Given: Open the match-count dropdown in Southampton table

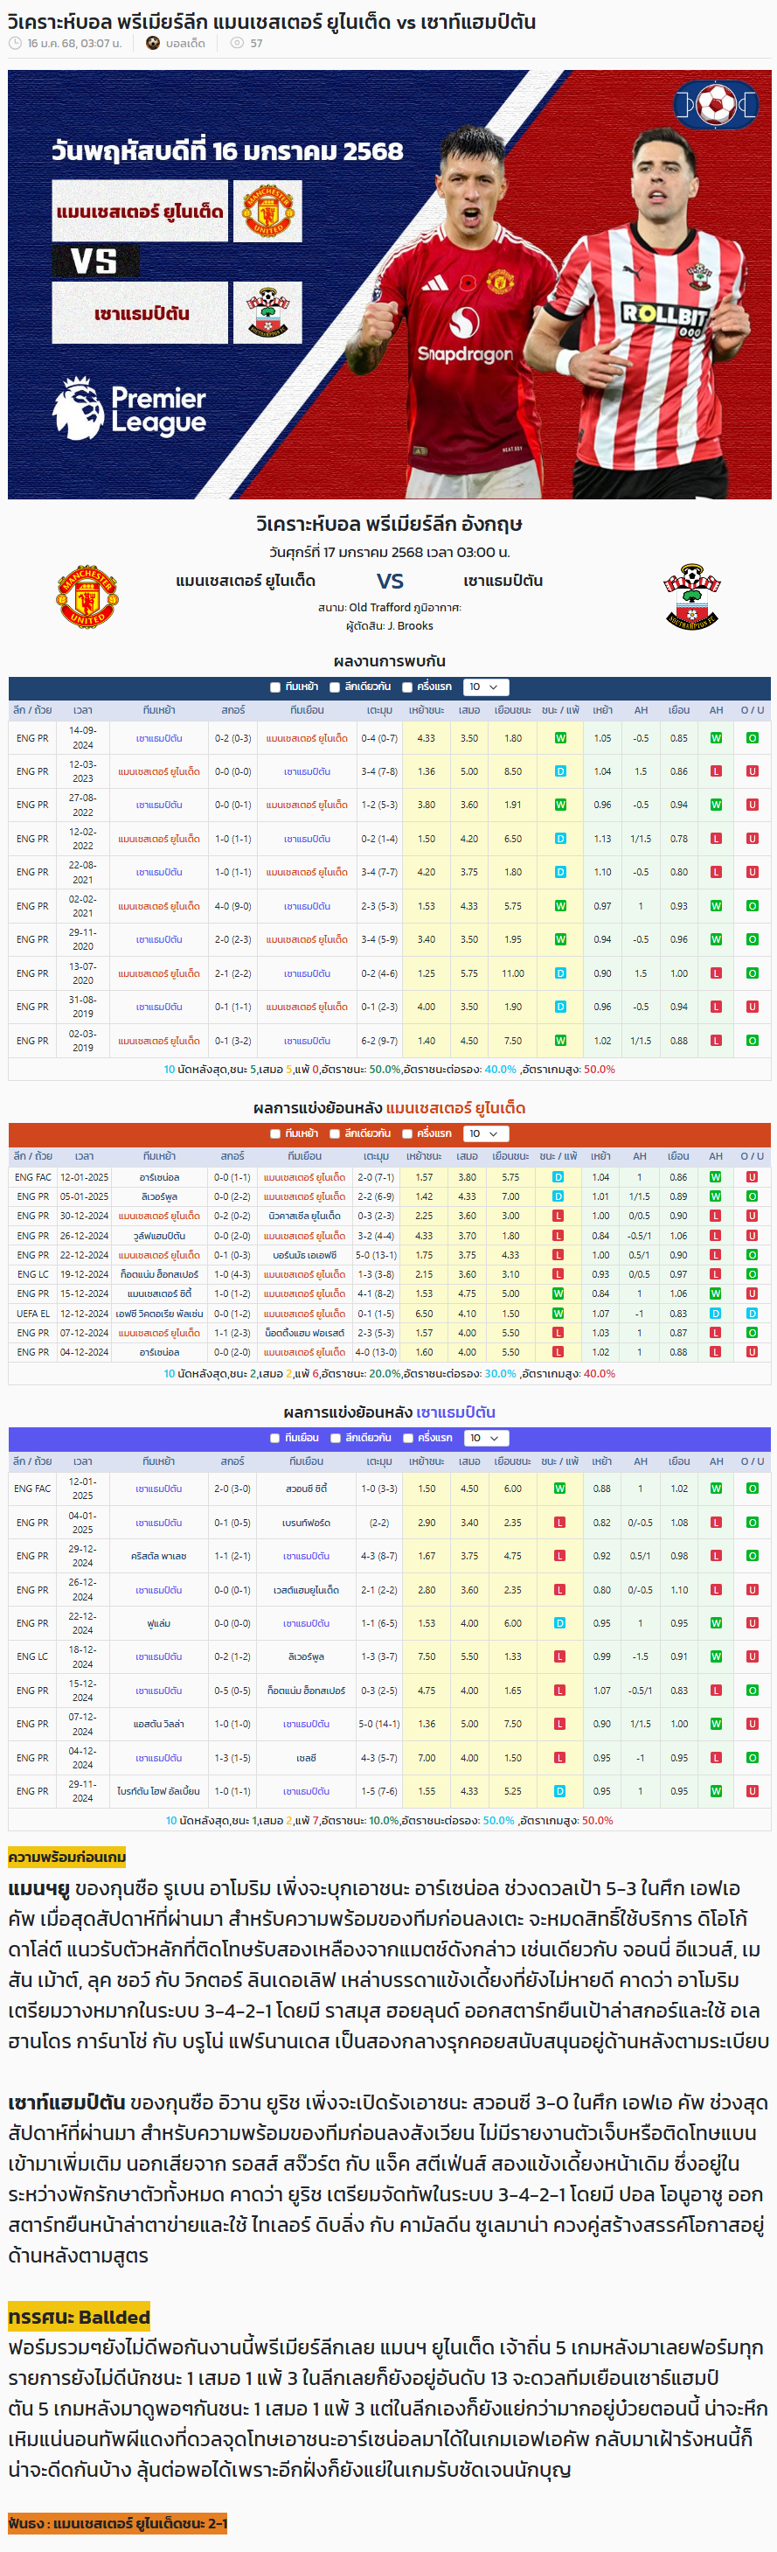Looking at the screenshot, I should (x=485, y=1439).
